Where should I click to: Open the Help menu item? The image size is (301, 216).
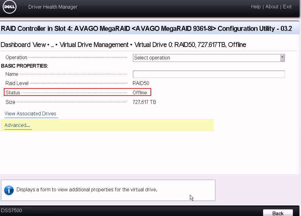pyautogui.click(x=256, y=7)
